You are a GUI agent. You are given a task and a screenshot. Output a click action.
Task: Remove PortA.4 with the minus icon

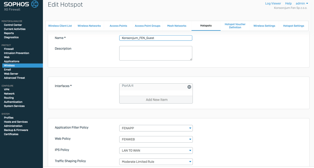[x=189, y=87]
